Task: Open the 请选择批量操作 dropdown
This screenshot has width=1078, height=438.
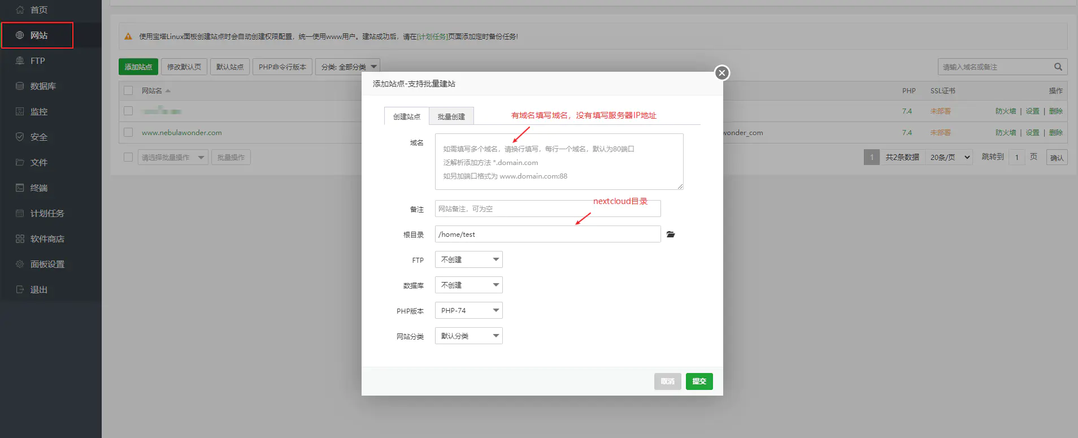Action: (173, 157)
